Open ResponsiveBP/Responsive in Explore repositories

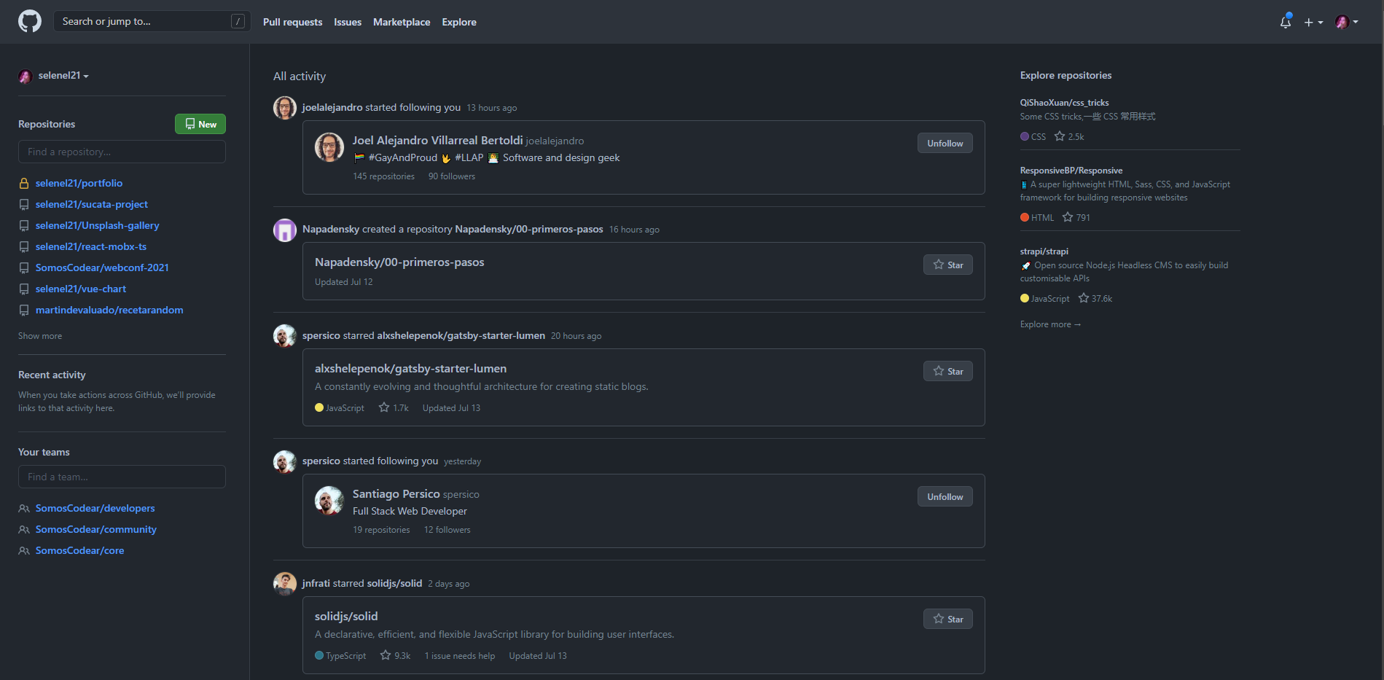click(1071, 171)
